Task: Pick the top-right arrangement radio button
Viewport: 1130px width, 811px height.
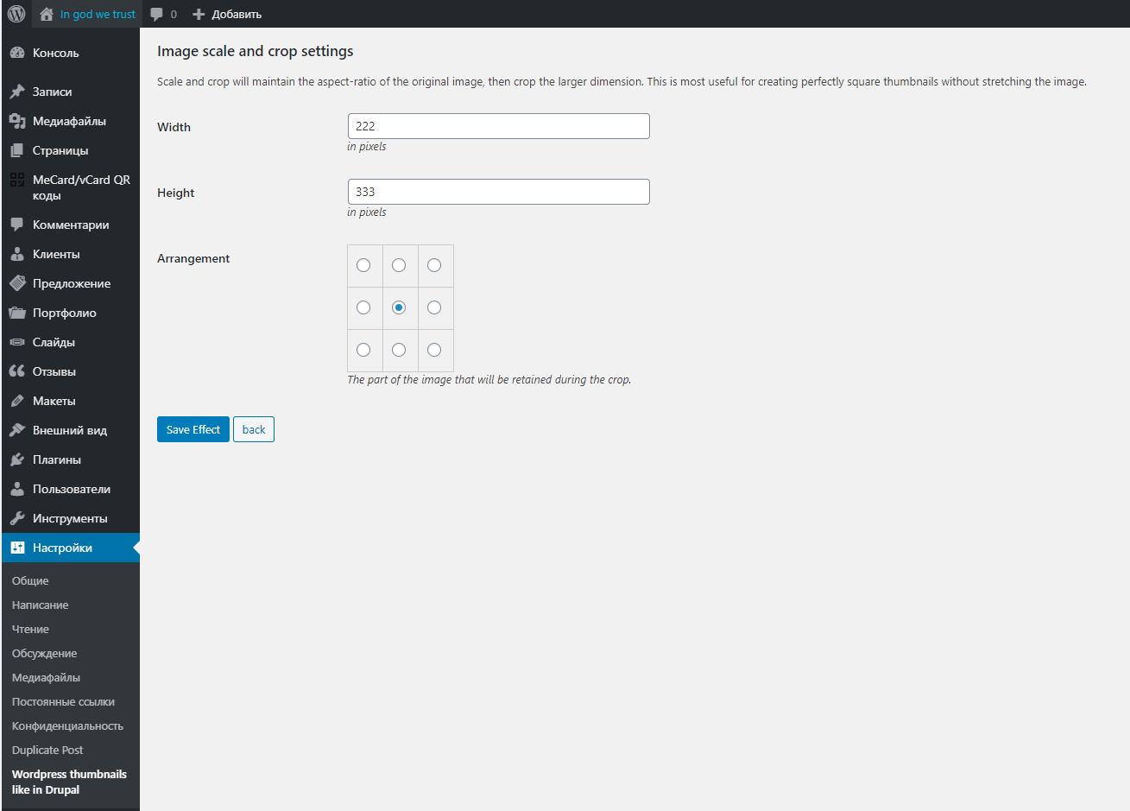Action: tap(434, 265)
